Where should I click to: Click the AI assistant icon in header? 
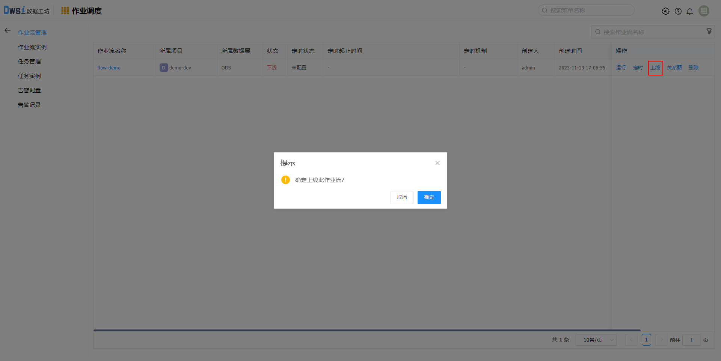point(665,11)
